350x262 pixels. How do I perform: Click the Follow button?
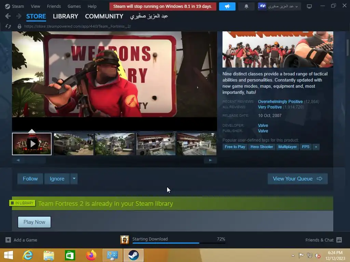click(x=30, y=179)
